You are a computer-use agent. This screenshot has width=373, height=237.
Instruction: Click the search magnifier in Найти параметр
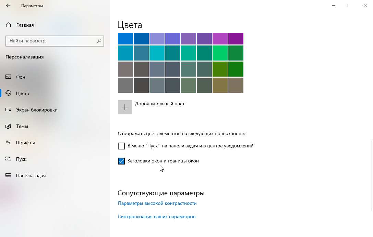(99, 41)
